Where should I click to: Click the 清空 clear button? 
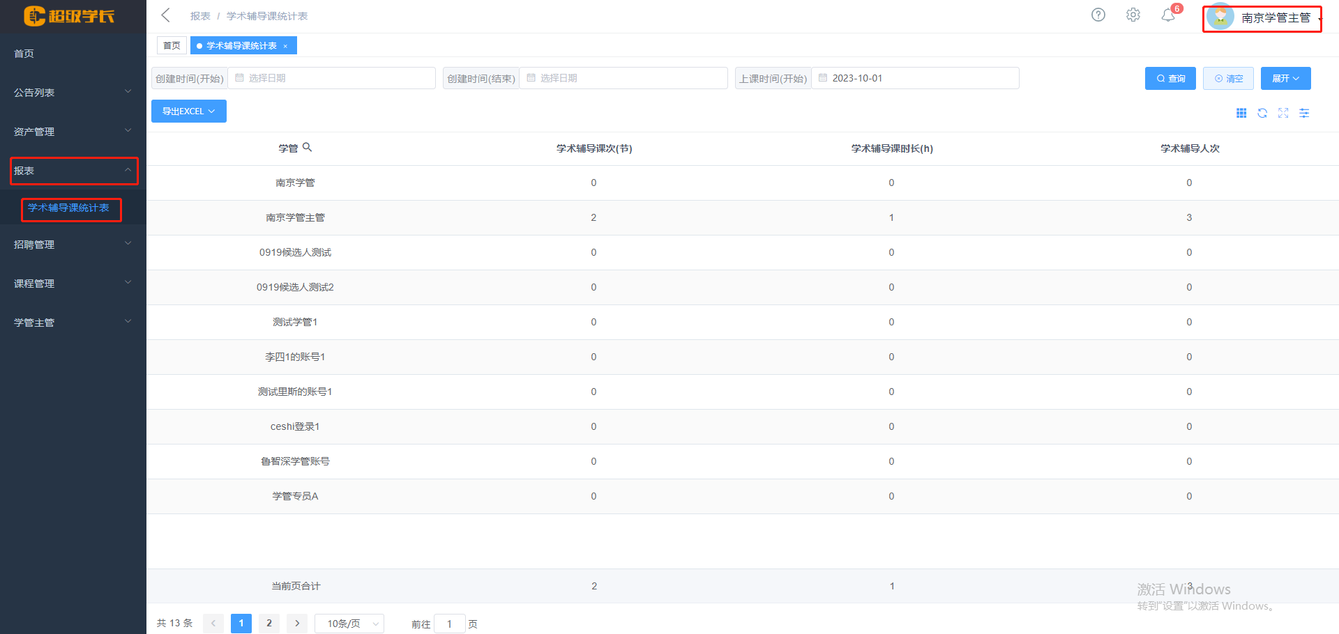coord(1227,79)
